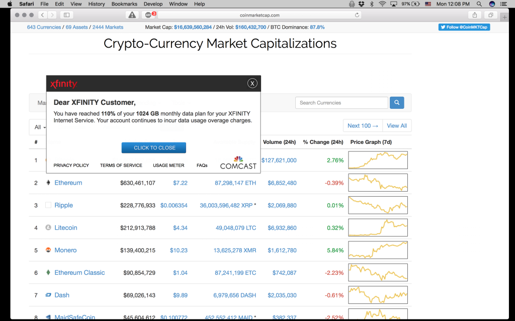
Task: Open Litecoin 7-day price graph
Action: pos(378,228)
